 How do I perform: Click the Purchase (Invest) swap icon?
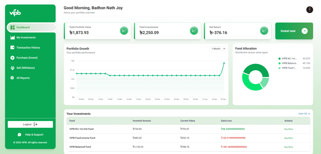[12, 58]
